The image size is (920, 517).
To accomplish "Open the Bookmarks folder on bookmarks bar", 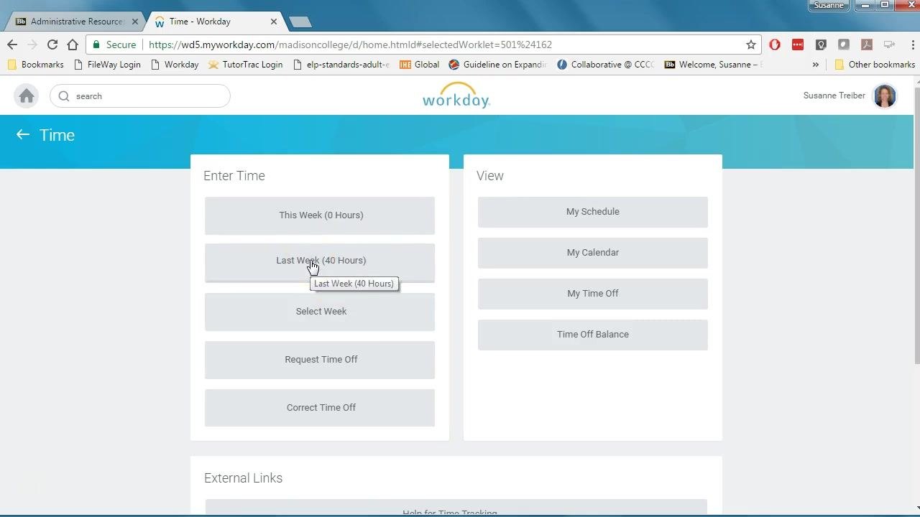I will point(35,65).
